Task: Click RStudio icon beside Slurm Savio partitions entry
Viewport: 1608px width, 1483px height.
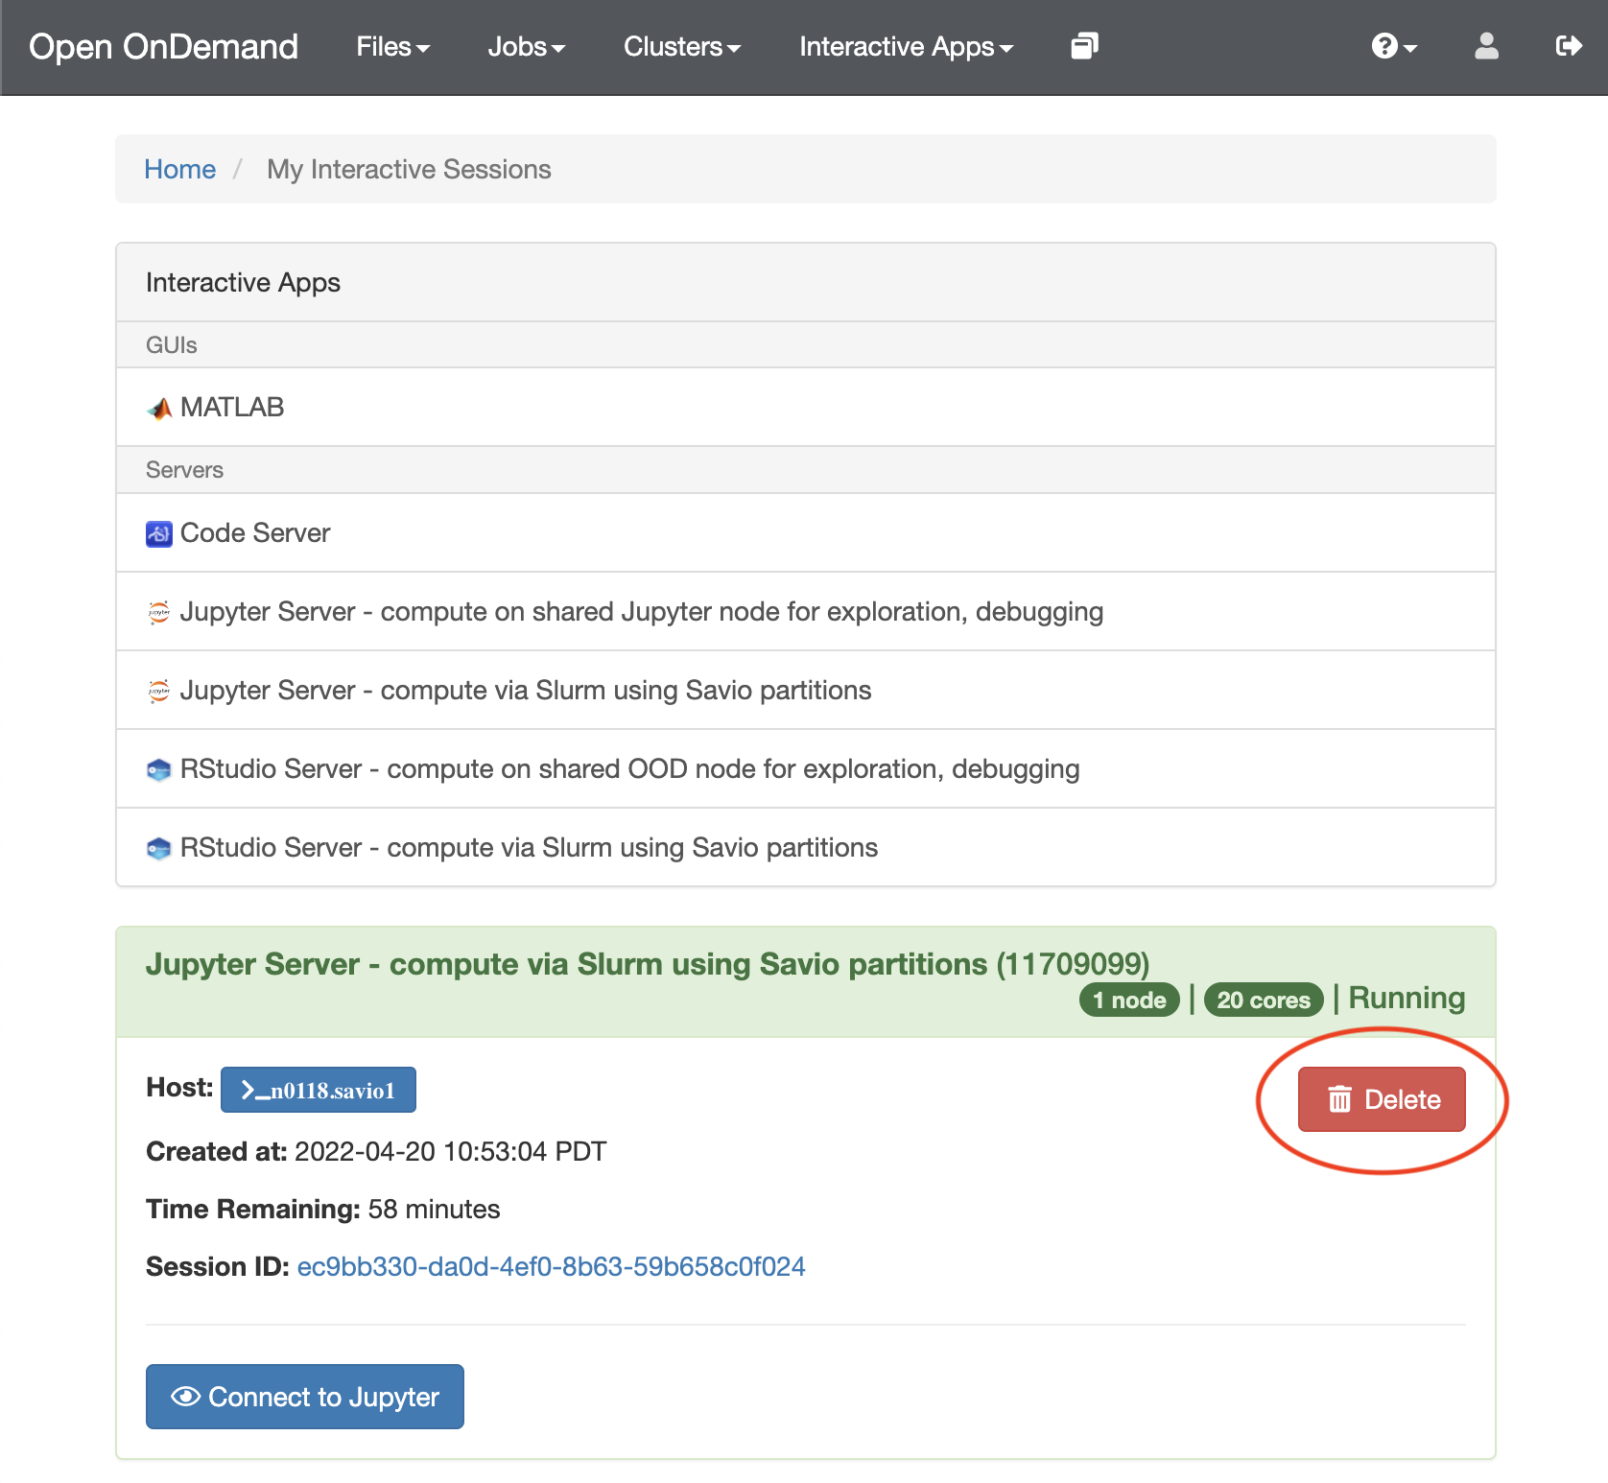Action: pos(159,848)
